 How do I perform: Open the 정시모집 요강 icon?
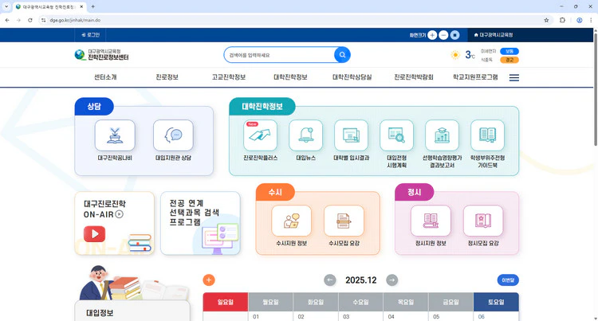click(483, 221)
